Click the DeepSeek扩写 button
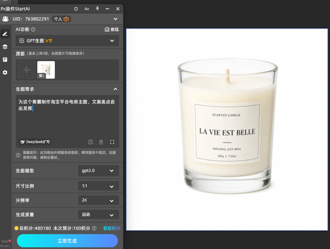The height and width of the screenshot is (249, 330). [x=35, y=142]
